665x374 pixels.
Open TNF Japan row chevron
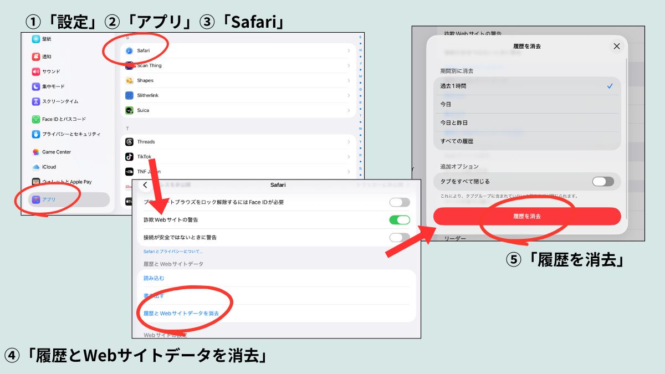[x=349, y=172]
